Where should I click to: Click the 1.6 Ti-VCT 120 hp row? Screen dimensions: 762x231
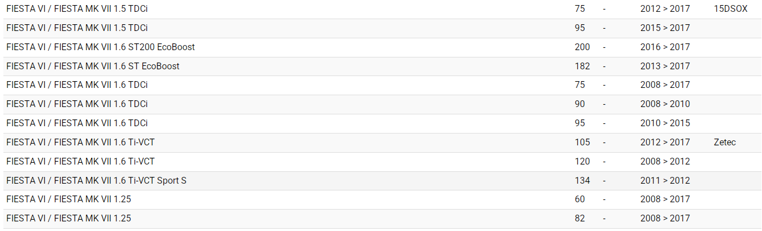pyautogui.click(x=80, y=162)
